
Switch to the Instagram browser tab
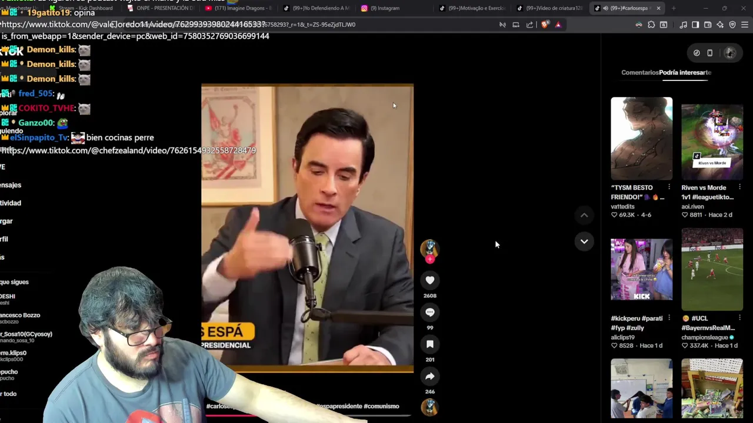[x=394, y=8]
